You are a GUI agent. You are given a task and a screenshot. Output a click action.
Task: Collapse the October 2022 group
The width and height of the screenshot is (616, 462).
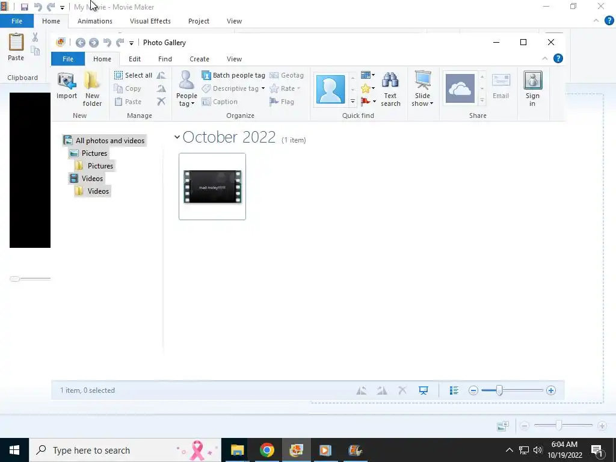(x=177, y=137)
